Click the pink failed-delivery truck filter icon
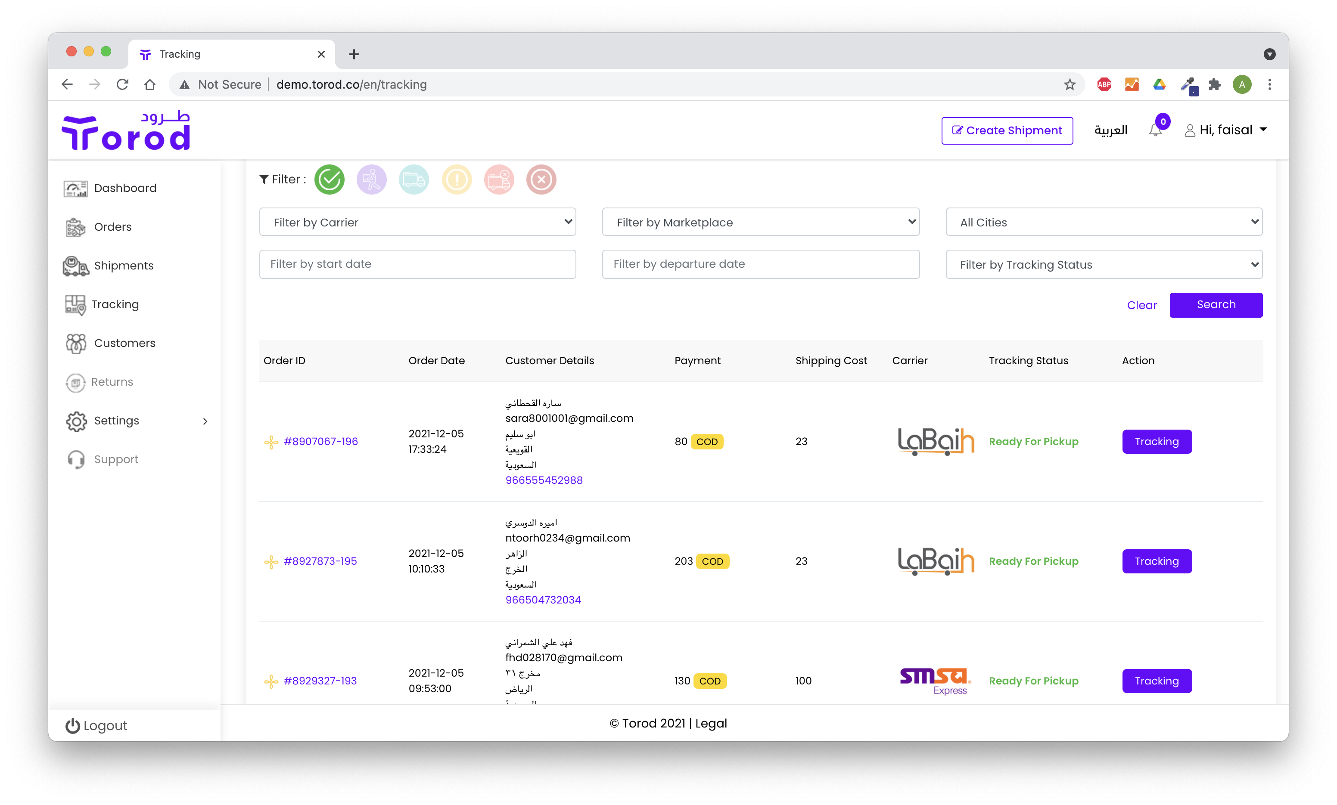The image size is (1337, 805). [499, 180]
